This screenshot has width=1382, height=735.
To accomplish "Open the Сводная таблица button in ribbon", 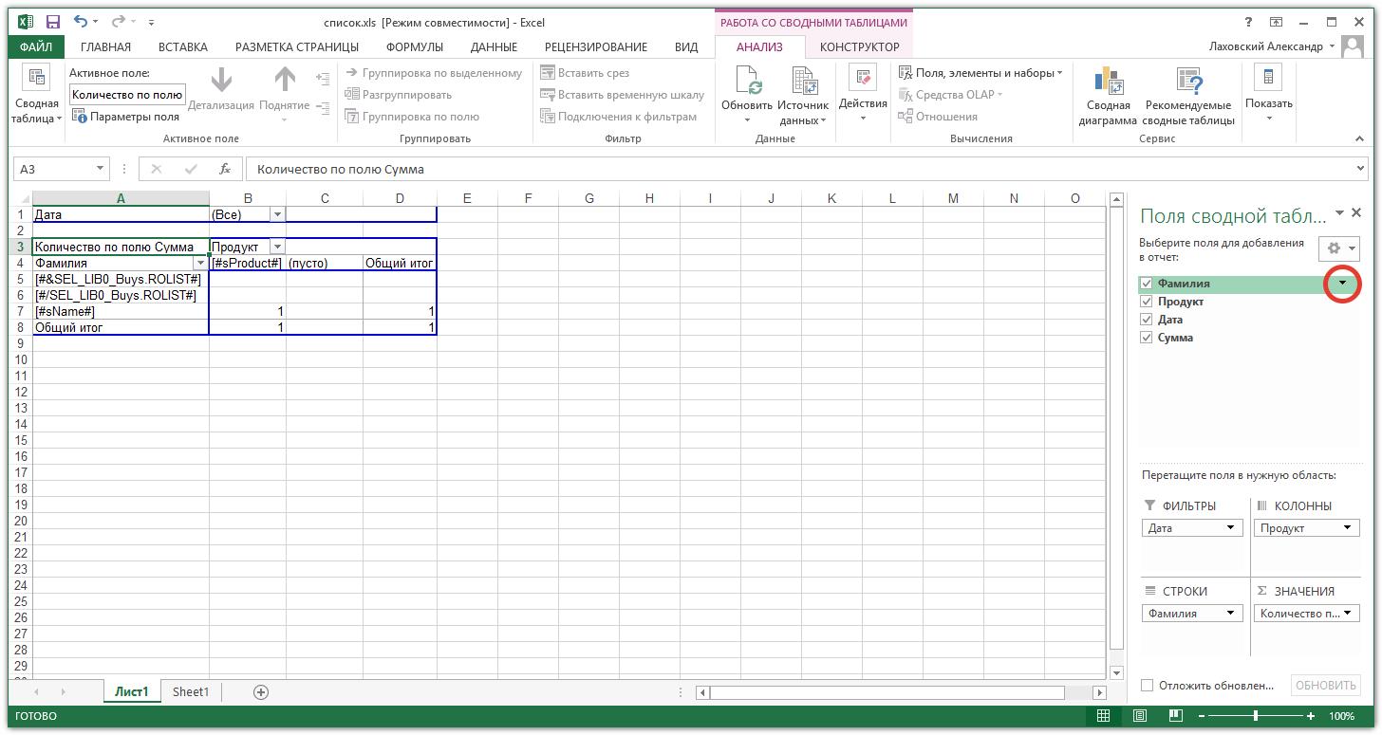I will tap(36, 95).
